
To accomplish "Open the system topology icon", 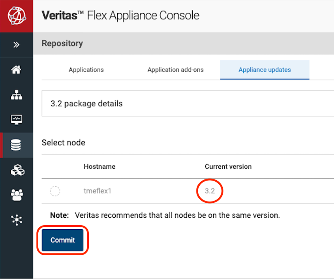I will [x=16, y=95].
